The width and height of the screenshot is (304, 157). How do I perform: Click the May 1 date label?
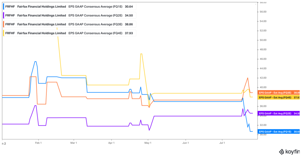[148, 143]
